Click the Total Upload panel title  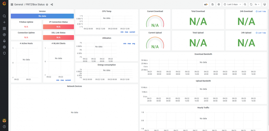[x=198, y=33]
